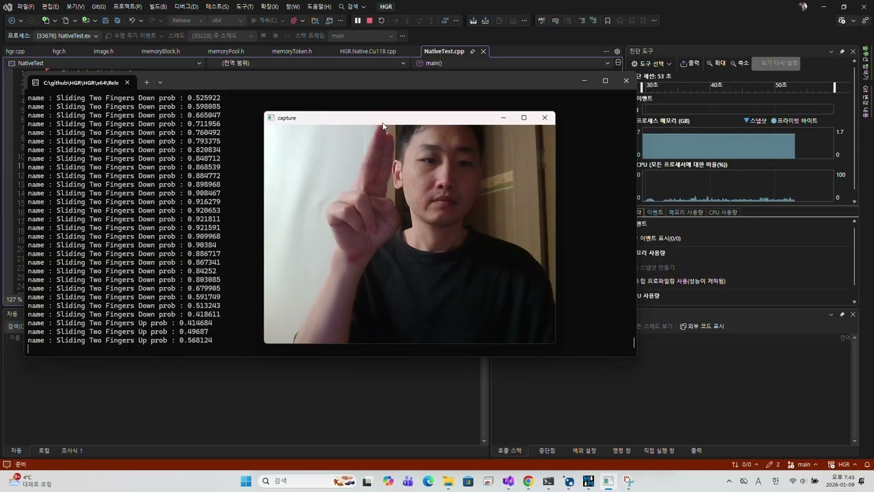Open the 메모리 사용량 tab in diagnostics
Image resolution: width=874 pixels, height=492 pixels.
point(686,213)
